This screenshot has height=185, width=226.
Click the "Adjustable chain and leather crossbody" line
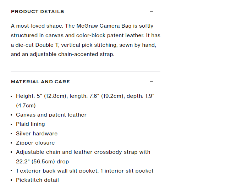(x=83, y=152)
